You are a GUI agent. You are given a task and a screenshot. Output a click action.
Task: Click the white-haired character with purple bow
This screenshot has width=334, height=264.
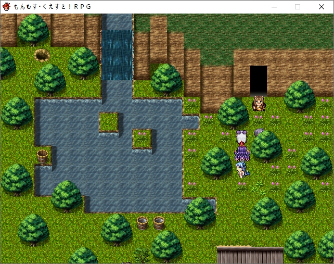tap(241, 137)
